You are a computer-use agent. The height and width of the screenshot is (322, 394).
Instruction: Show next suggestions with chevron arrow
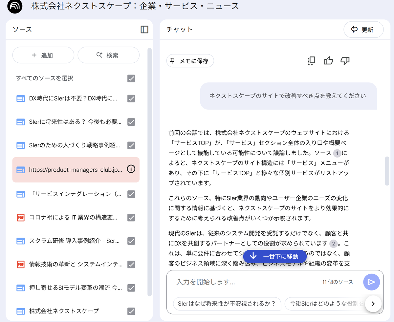pyautogui.click(x=373, y=304)
